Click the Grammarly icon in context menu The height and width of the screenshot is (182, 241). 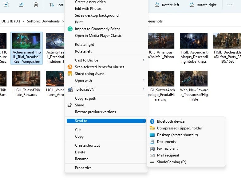(x=70, y=29)
